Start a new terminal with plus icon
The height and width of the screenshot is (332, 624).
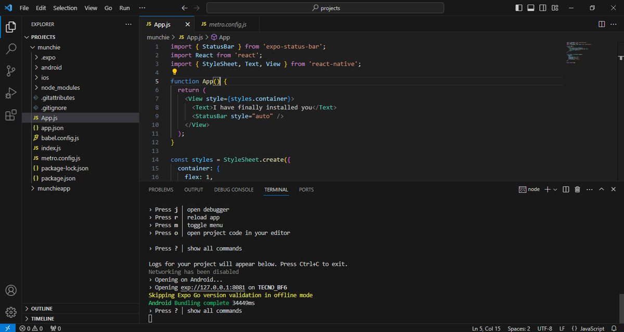[547, 189]
